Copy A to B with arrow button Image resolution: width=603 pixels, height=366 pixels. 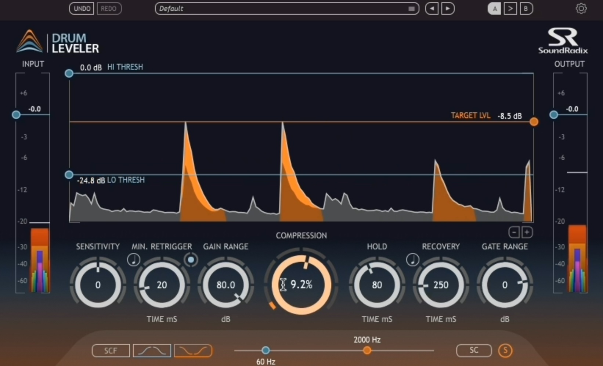tap(510, 9)
